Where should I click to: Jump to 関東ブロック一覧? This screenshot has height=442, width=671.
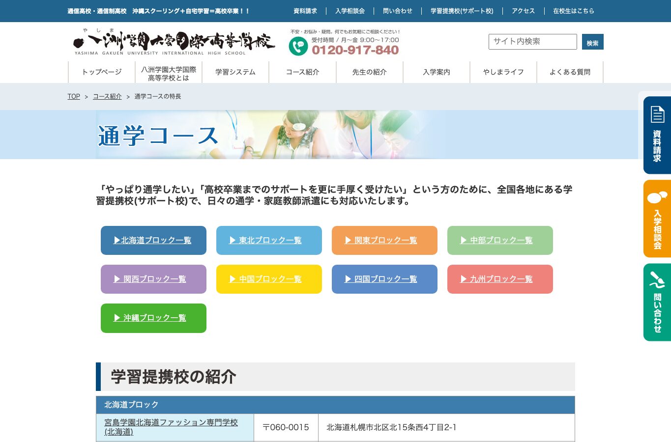pyautogui.click(x=384, y=240)
